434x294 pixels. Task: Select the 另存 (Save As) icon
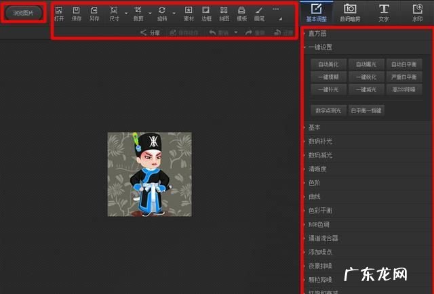tap(94, 13)
